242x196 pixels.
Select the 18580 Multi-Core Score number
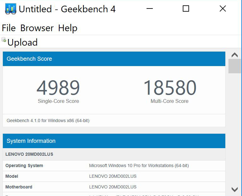tap(170, 88)
